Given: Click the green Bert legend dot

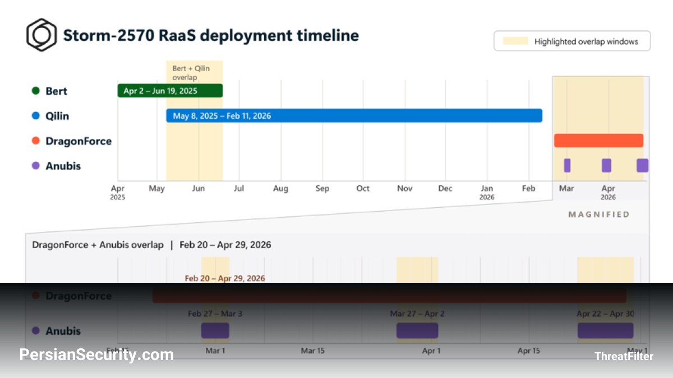Looking at the screenshot, I should click(36, 91).
